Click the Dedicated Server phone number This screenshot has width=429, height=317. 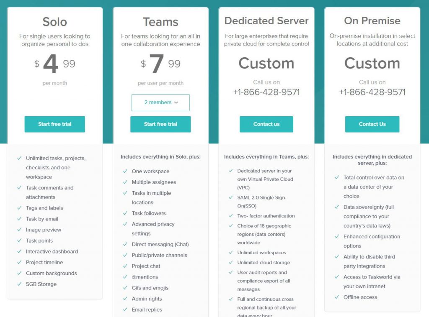click(x=266, y=92)
